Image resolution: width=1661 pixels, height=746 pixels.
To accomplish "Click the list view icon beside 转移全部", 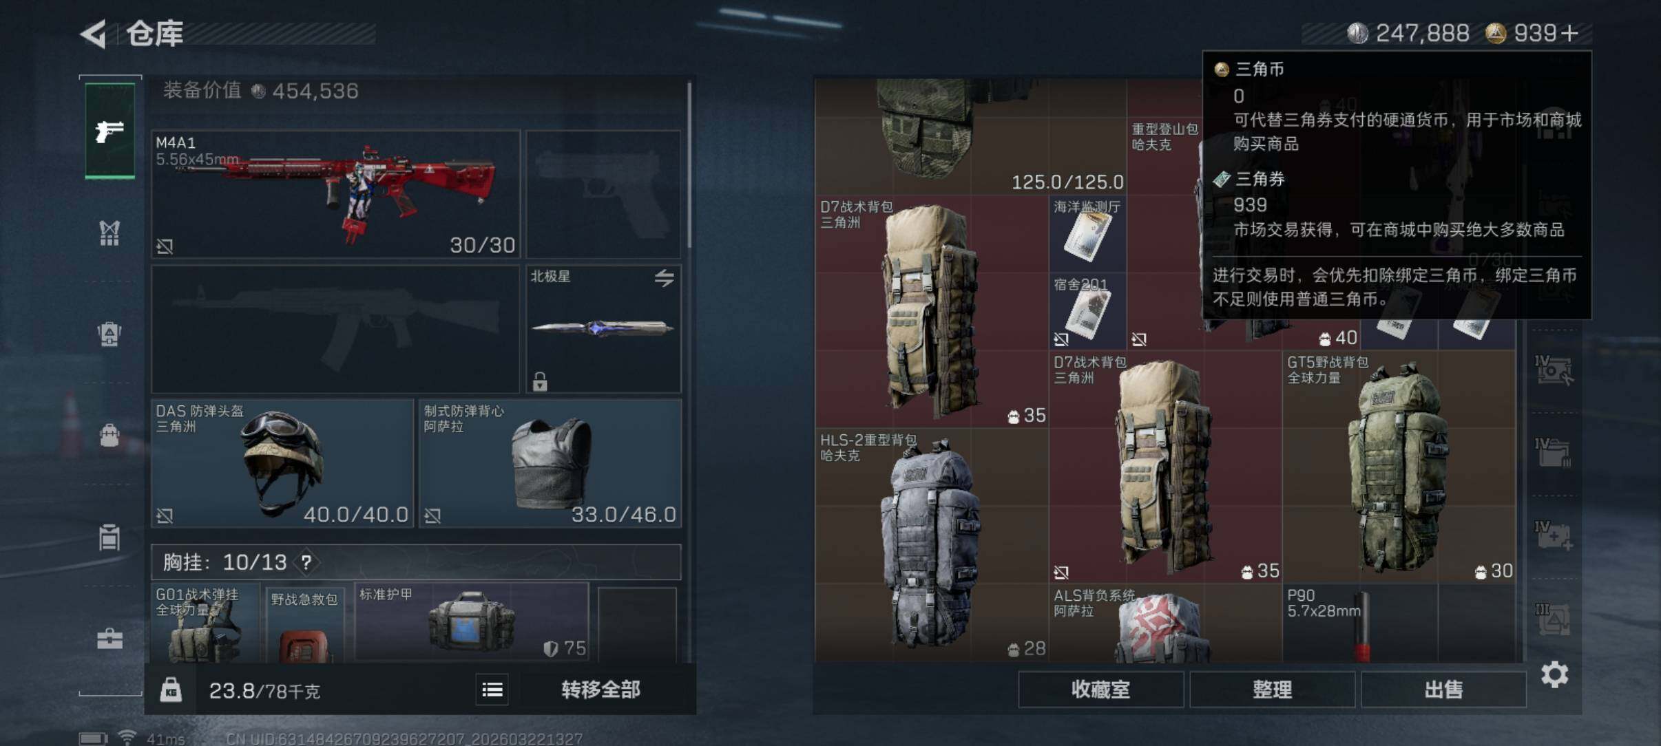I will click(492, 690).
